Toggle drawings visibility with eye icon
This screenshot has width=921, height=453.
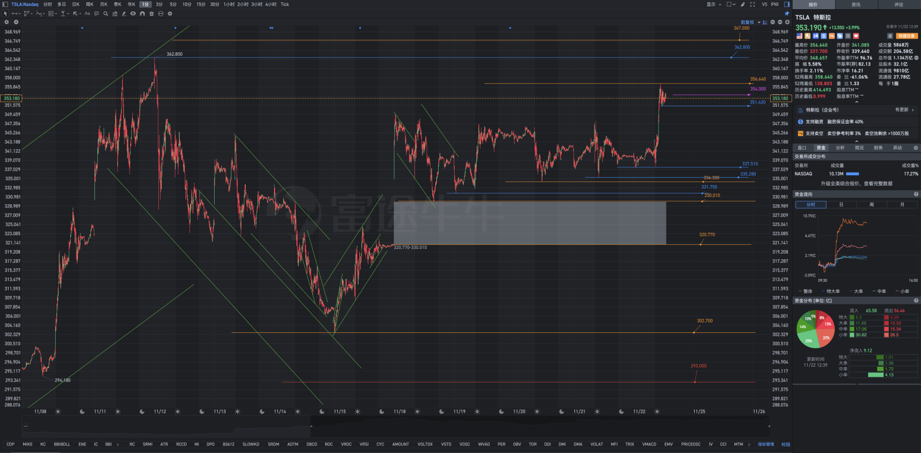point(133,14)
